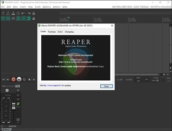Open Project Settings via the info icon
The image size is (172, 131).
[x=18, y=13]
